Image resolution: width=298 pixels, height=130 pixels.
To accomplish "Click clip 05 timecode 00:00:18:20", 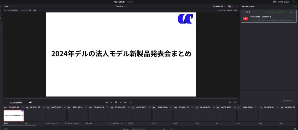I will (99, 107).
